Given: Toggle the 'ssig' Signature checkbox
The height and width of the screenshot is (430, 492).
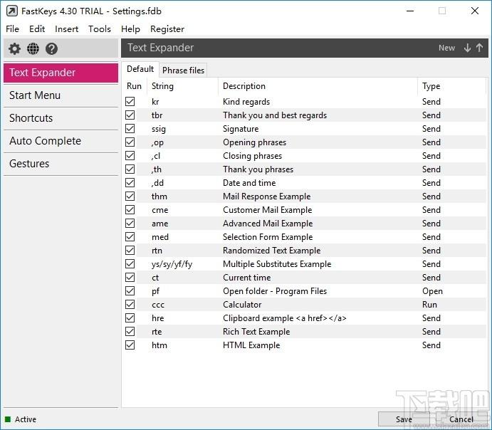Looking at the screenshot, I should click(130, 129).
